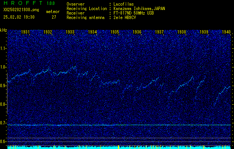The width and height of the screenshot is (234, 149).
Task: Click the Ovserver label
Action: [x=76, y=4]
